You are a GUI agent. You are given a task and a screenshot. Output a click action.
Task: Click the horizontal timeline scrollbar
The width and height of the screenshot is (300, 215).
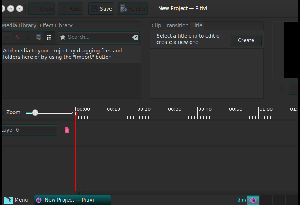pyautogui.click(x=190, y=193)
